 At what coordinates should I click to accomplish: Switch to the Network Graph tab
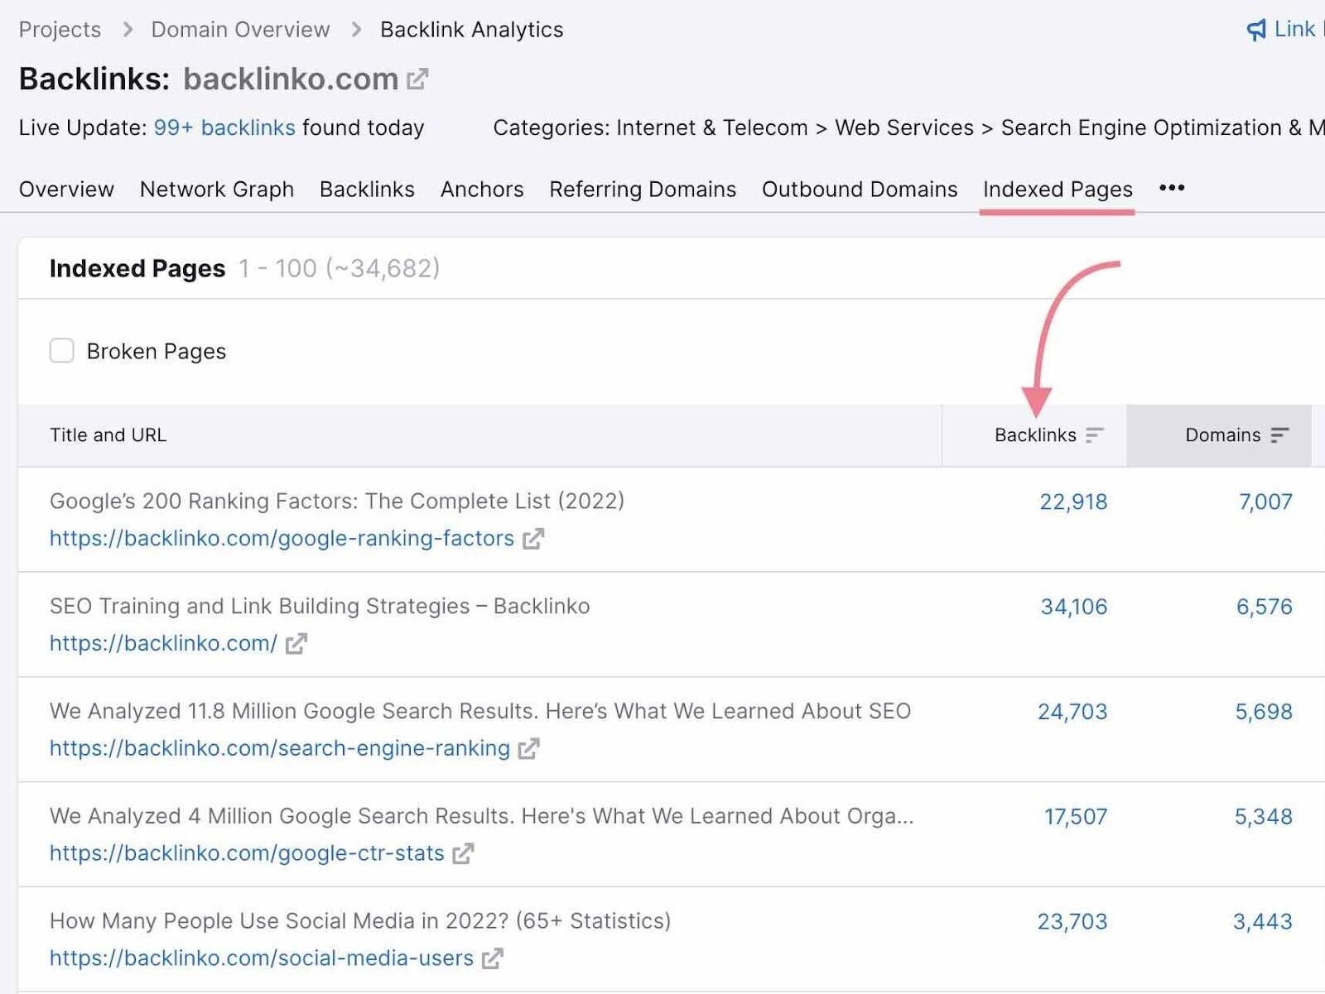click(x=217, y=190)
